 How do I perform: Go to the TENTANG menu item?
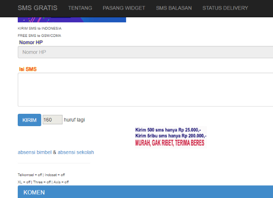tap(80, 8)
